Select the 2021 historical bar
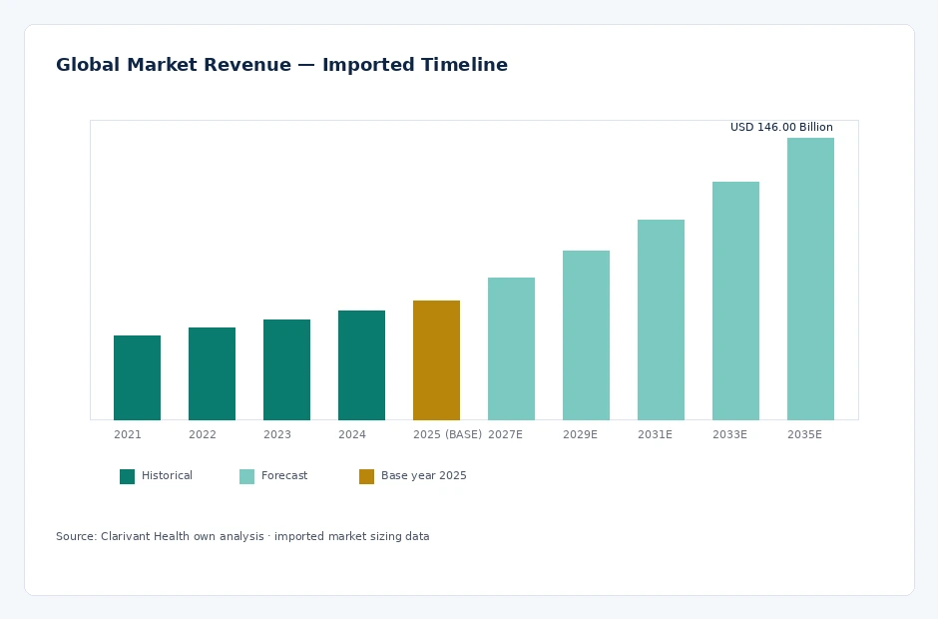The height and width of the screenshot is (619, 938). [x=137, y=377]
